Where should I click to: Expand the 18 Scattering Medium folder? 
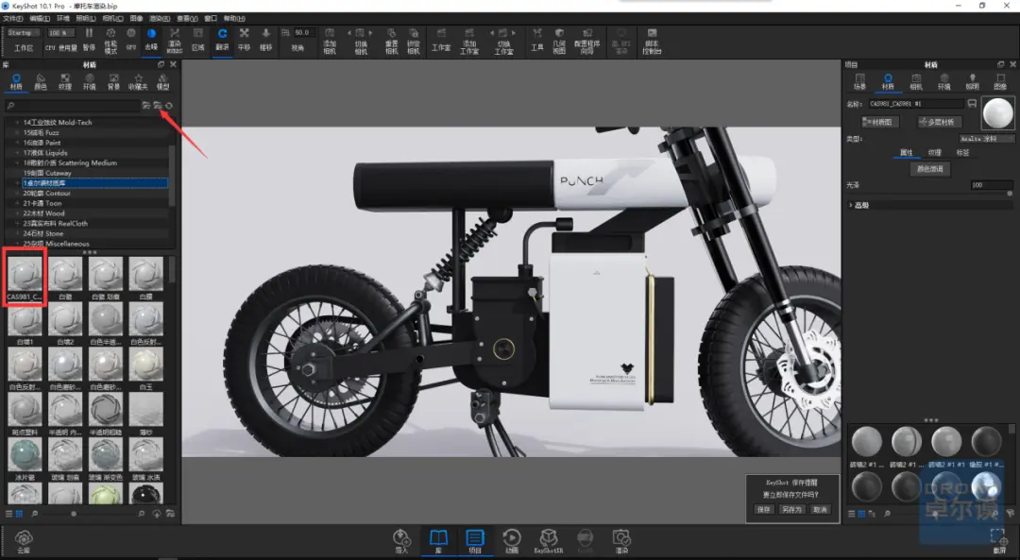click(17, 162)
